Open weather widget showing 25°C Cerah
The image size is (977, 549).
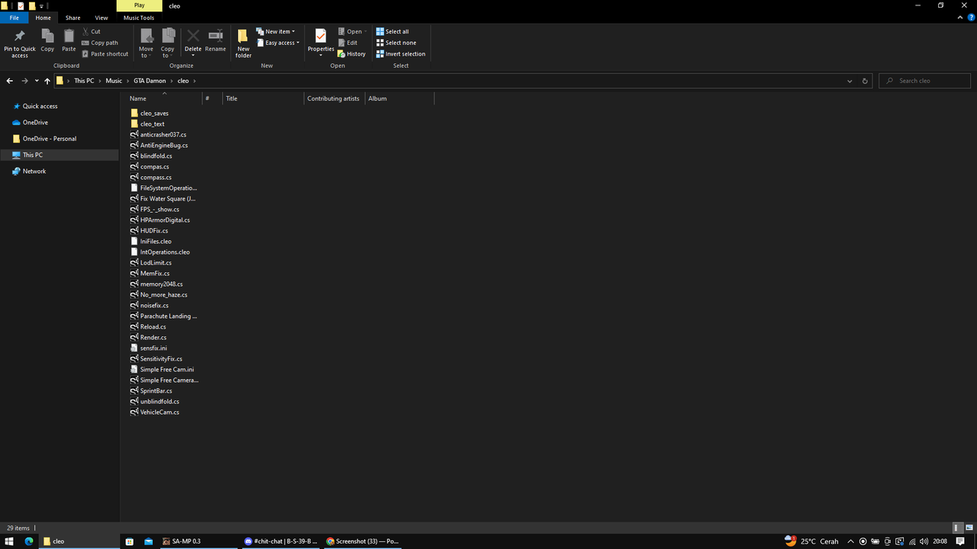[x=813, y=541]
